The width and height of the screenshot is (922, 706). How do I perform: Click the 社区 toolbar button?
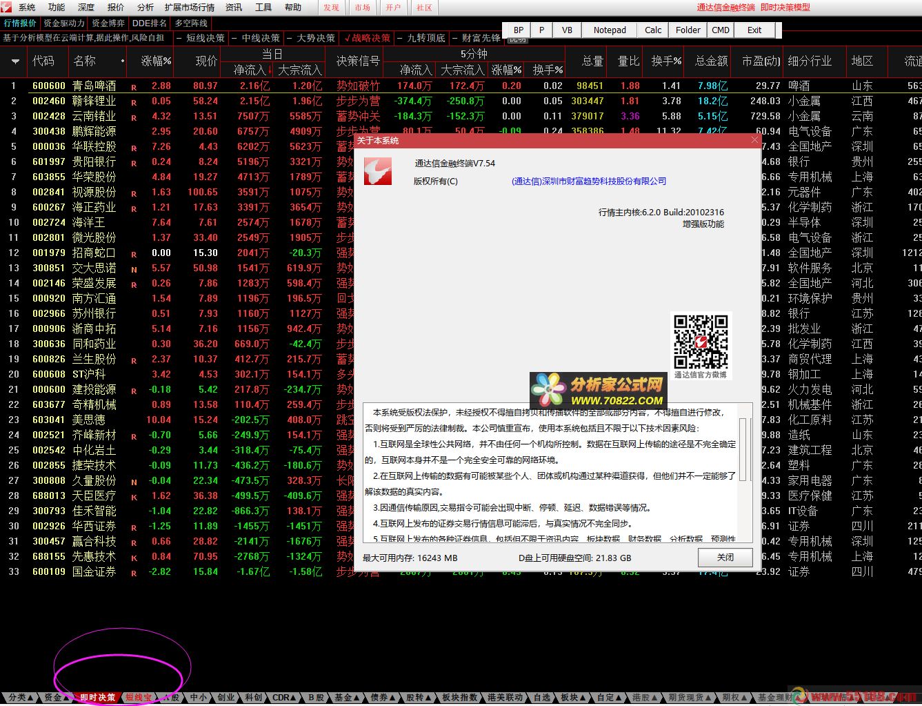(x=424, y=8)
